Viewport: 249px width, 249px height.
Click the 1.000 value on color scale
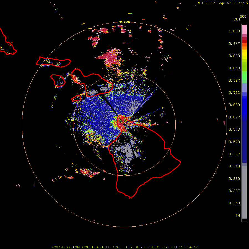(x=234, y=31)
